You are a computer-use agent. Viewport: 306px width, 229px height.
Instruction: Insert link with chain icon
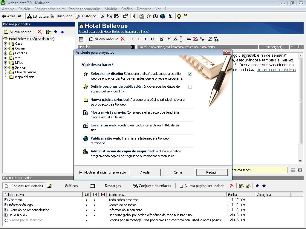point(189,39)
